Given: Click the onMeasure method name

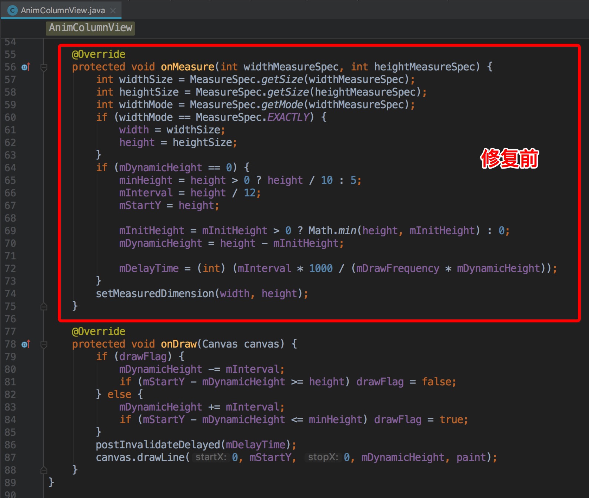Looking at the screenshot, I should 187,67.
